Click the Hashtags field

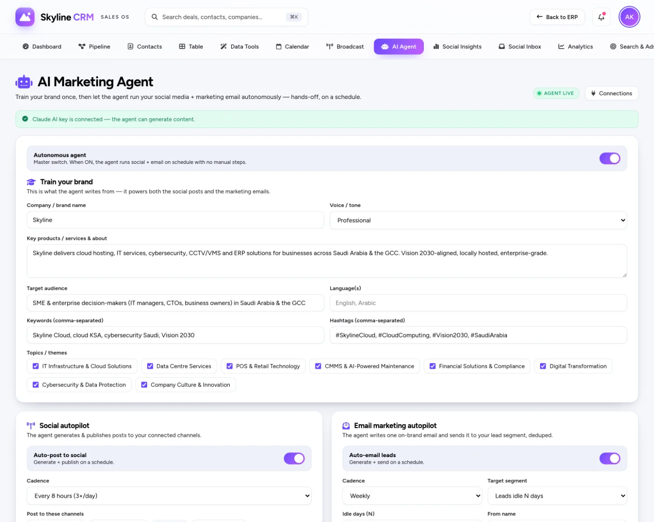[x=478, y=335]
